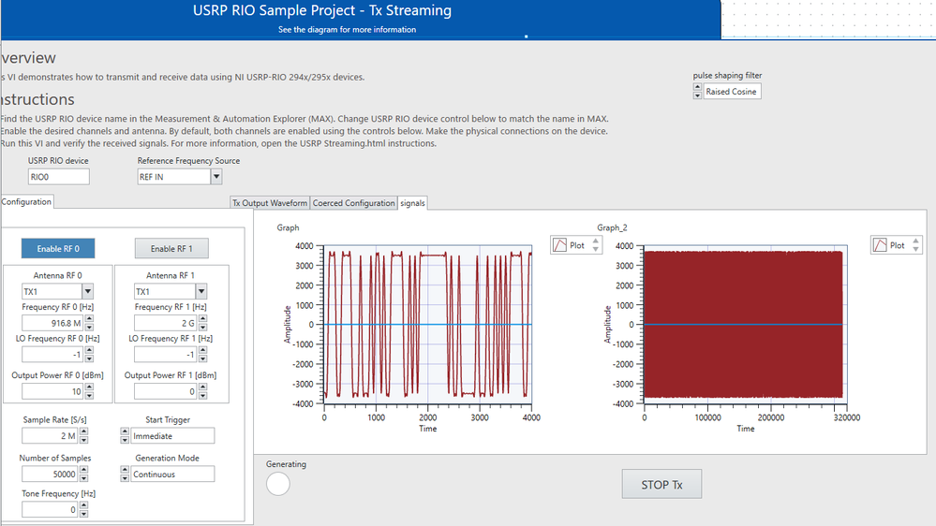Toggle the Enable RF 1 button
936x526 pixels.
click(x=171, y=249)
